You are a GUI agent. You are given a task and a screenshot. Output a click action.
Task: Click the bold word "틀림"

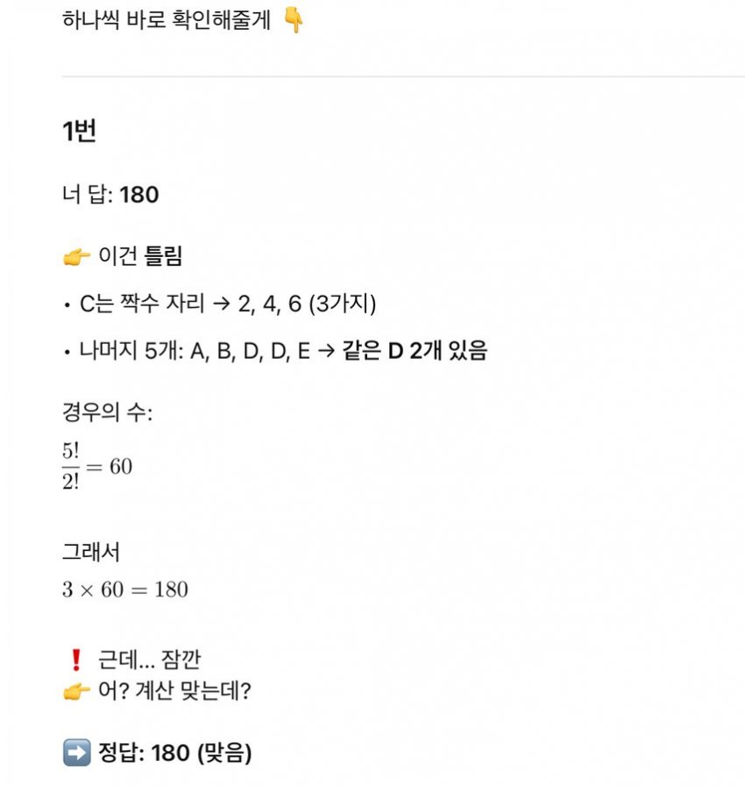163,257
